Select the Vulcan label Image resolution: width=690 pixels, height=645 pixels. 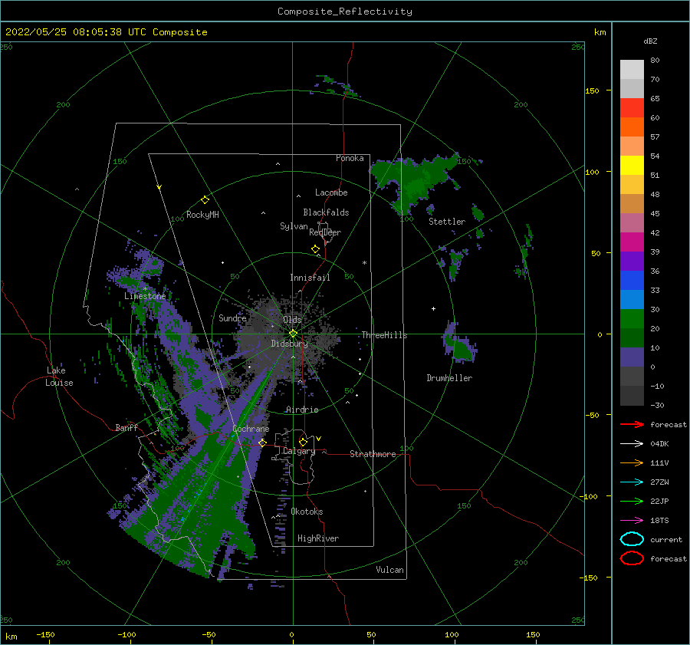pyautogui.click(x=389, y=570)
